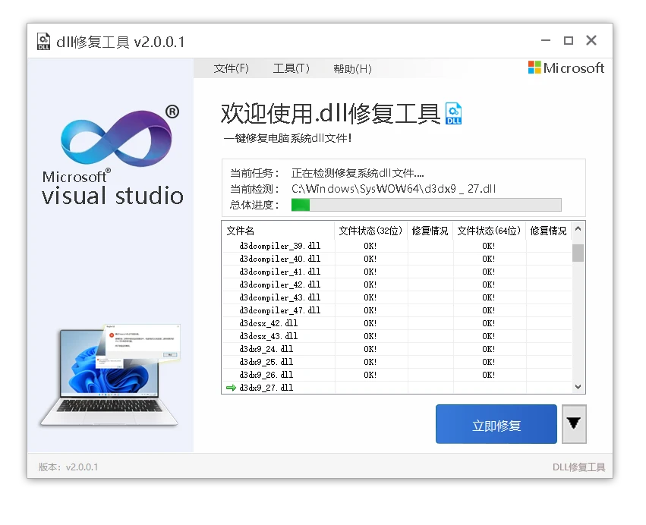
Task: Click DLL修复工具 text at bottom right
Action: pyautogui.click(x=579, y=467)
